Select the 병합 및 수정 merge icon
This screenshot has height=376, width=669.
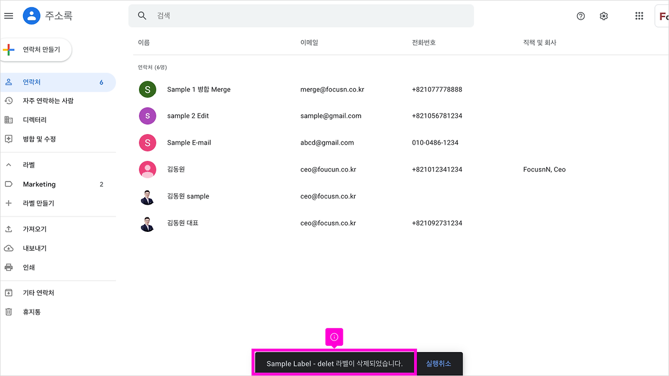[x=9, y=139]
